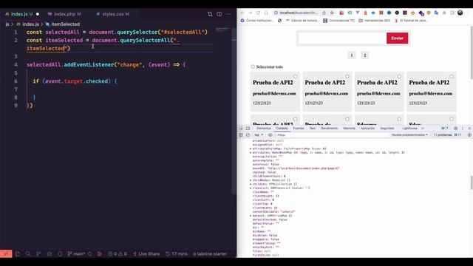Toggle the Seleccionar todo checkbox

(x=253, y=66)
